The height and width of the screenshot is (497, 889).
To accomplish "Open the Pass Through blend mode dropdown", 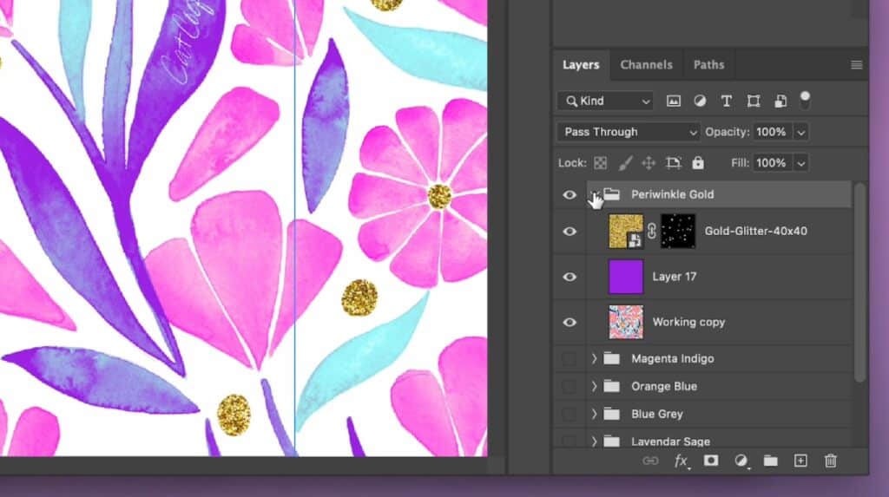I will pos(629,132).
